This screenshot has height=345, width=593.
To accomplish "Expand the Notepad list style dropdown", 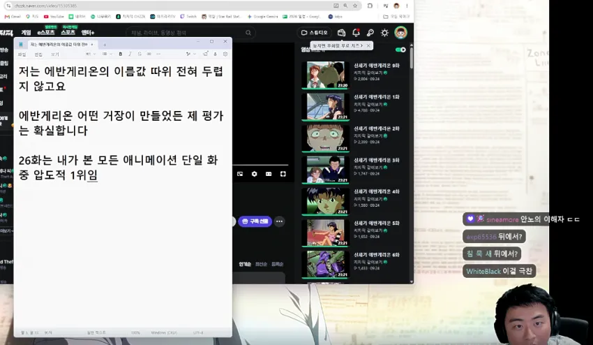I will click(x=107, y=54).
